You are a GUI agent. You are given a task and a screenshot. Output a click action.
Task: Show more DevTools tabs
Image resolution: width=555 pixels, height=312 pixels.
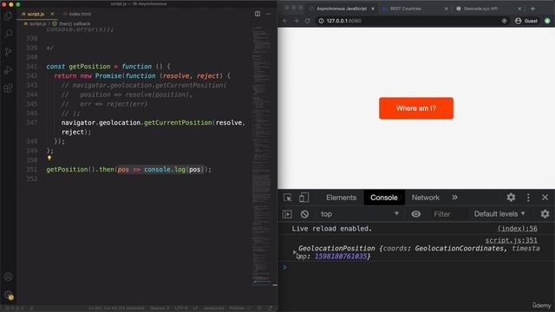coord(454,198)
